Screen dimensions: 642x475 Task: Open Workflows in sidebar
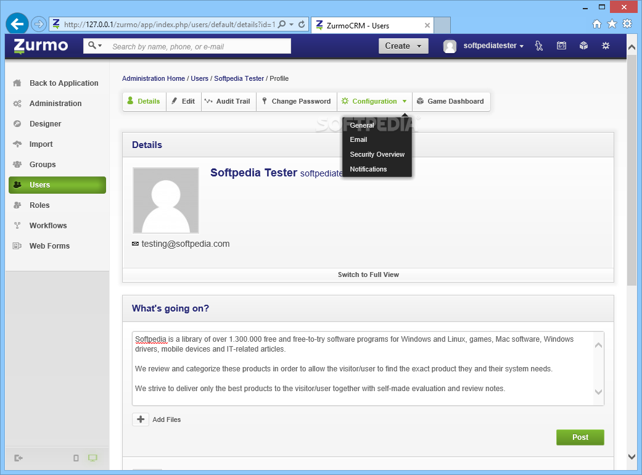click(48, 226)
